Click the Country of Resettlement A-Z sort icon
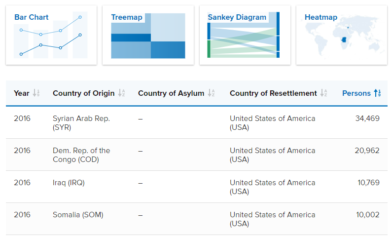The image size is (392, 238). tap(324, 93)
